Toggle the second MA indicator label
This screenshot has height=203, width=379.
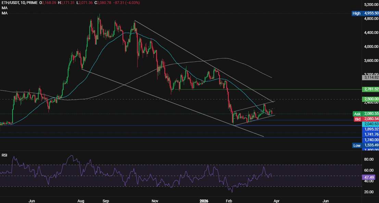[4, 13]
